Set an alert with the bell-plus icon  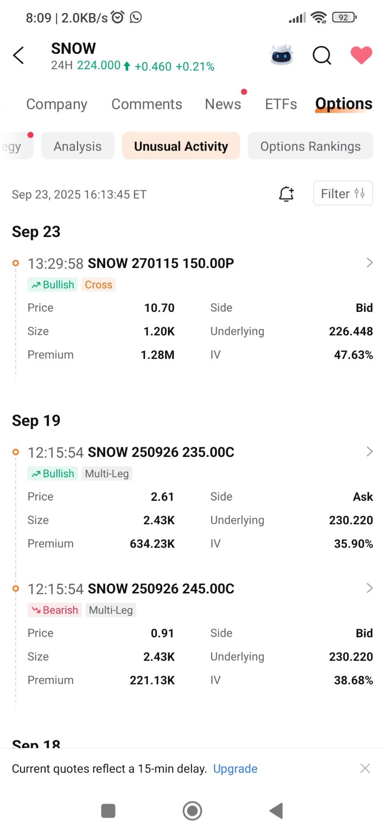[x=286, y=194]
